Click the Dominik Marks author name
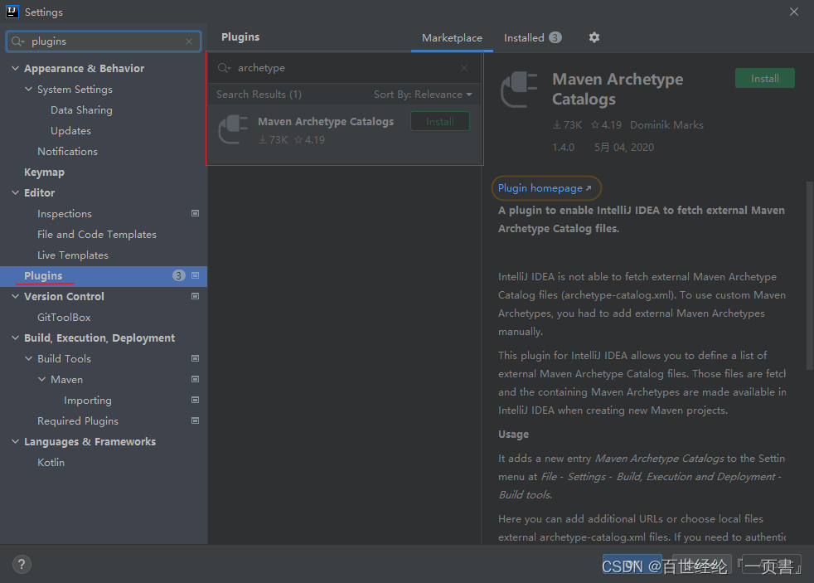 (666, 125)
